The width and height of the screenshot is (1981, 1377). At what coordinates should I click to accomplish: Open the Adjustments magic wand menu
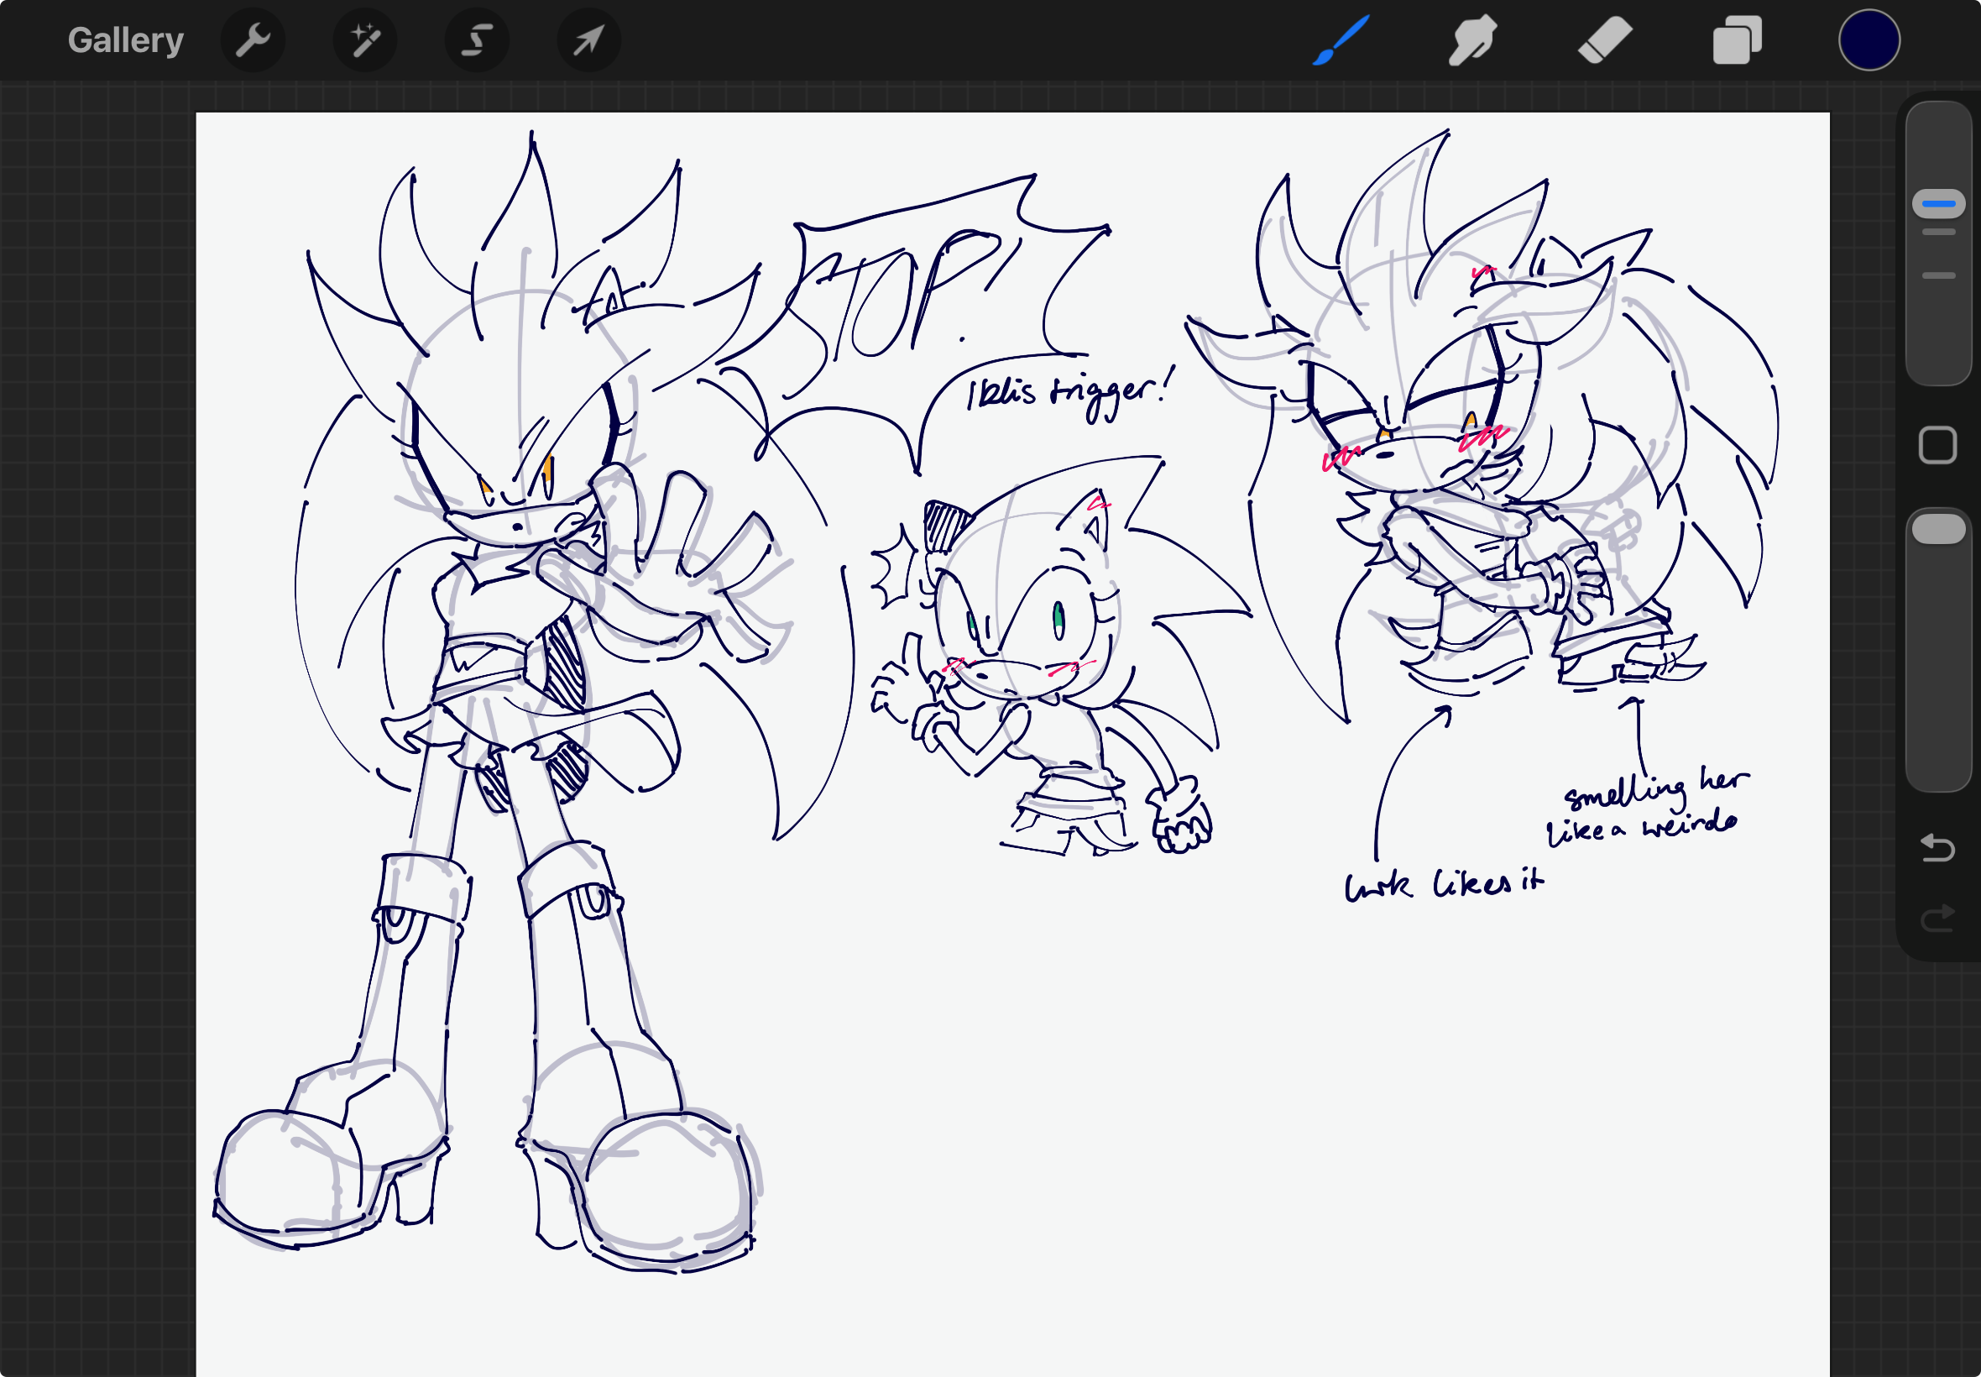coord(365,40)
